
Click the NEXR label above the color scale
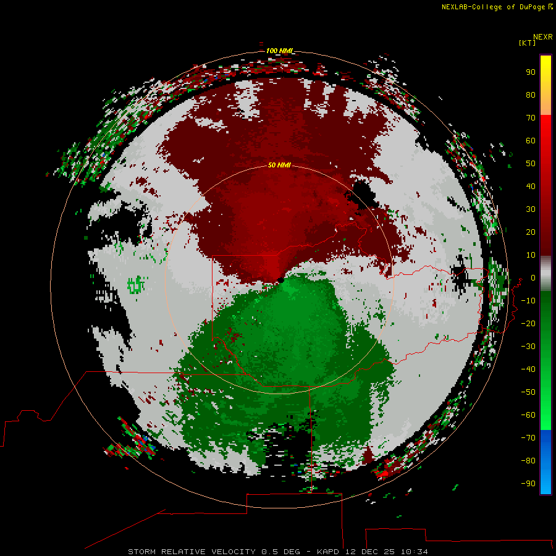tap(542, 37)
